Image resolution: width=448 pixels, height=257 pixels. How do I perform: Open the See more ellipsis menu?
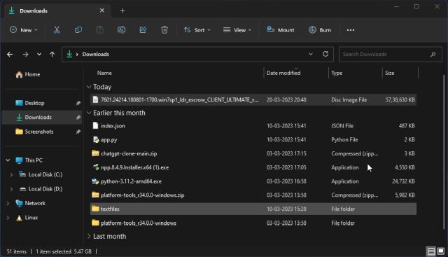pyautogui.click(x=351, y=30)
